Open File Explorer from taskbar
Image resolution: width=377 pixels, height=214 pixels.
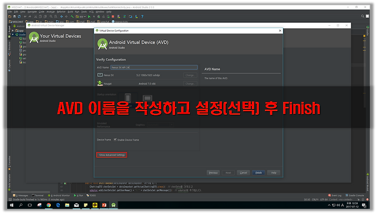click(67, 205)
